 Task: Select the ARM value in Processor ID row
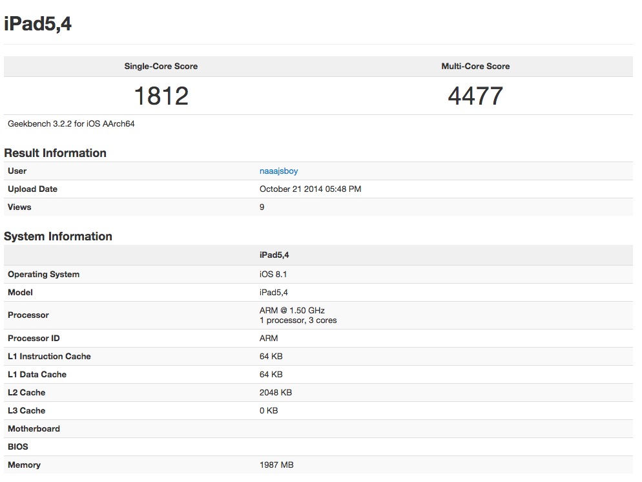click(x=269, y=339)
